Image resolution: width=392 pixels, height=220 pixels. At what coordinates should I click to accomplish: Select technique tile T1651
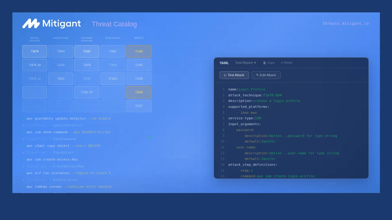click(x=61, y=79)
